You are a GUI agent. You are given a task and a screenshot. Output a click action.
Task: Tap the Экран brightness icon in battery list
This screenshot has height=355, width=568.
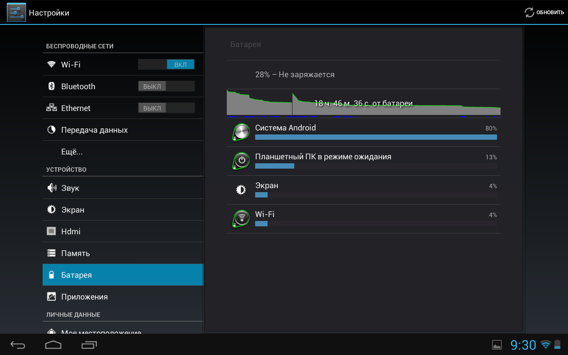point(241,190)
